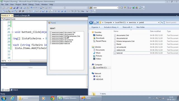Select ficheiro temporario 2.txt in Explorer
The height and width of the screenshot is (101, 179).
[x=125, y=41]
